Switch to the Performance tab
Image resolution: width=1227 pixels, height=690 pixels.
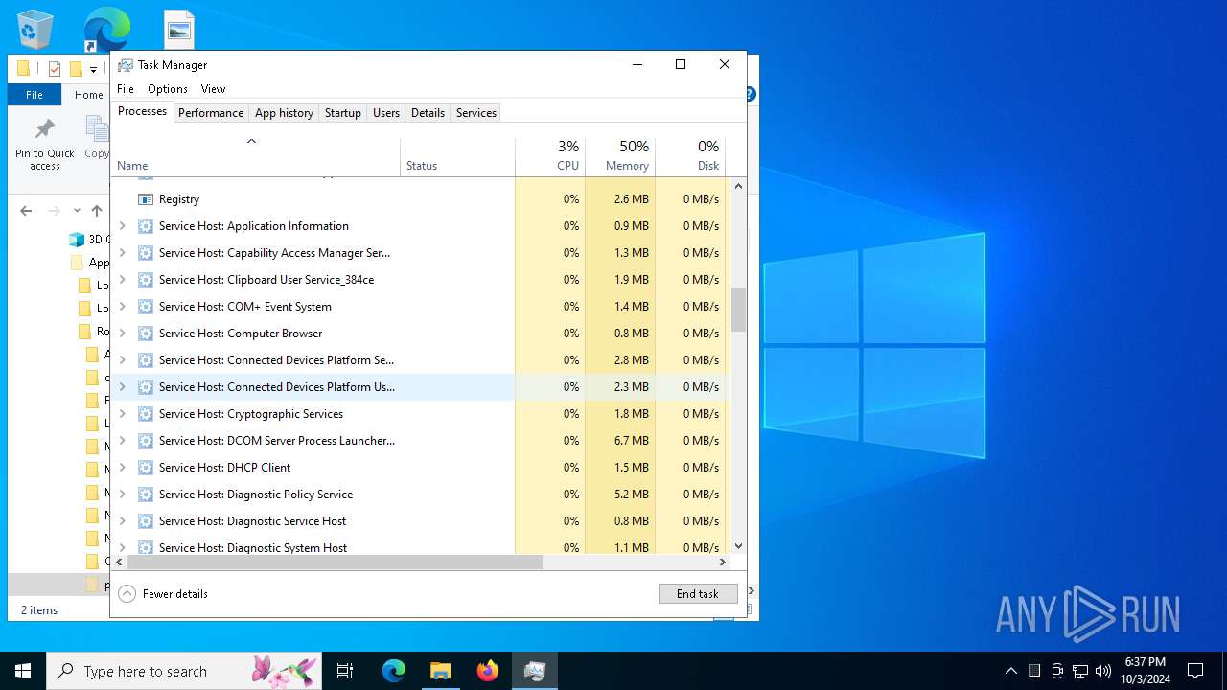[211, 113]
